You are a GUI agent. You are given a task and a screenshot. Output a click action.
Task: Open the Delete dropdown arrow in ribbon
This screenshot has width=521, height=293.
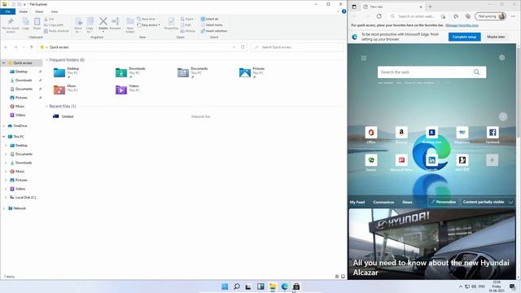pyautogui.click(x=103, y=32)
